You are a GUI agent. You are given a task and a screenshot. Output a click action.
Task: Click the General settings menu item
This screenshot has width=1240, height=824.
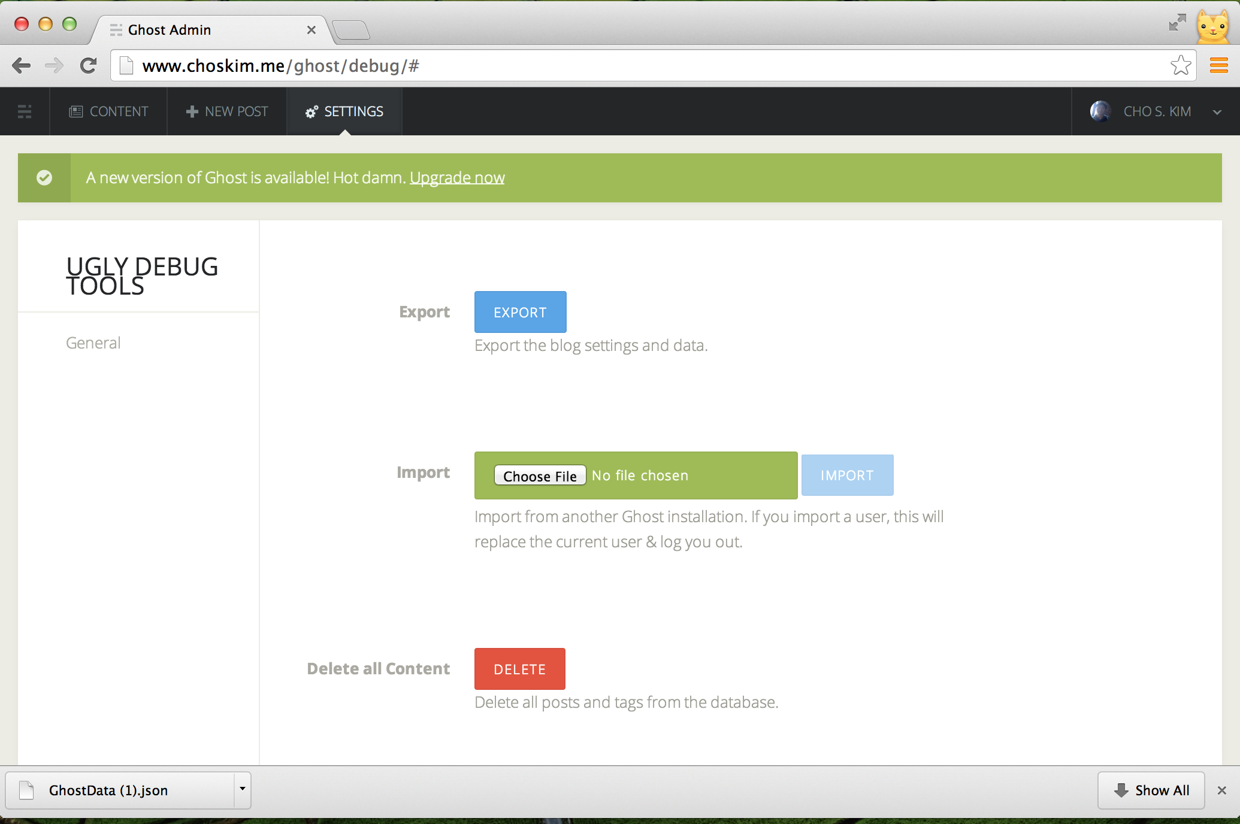[x=92, y=342]
